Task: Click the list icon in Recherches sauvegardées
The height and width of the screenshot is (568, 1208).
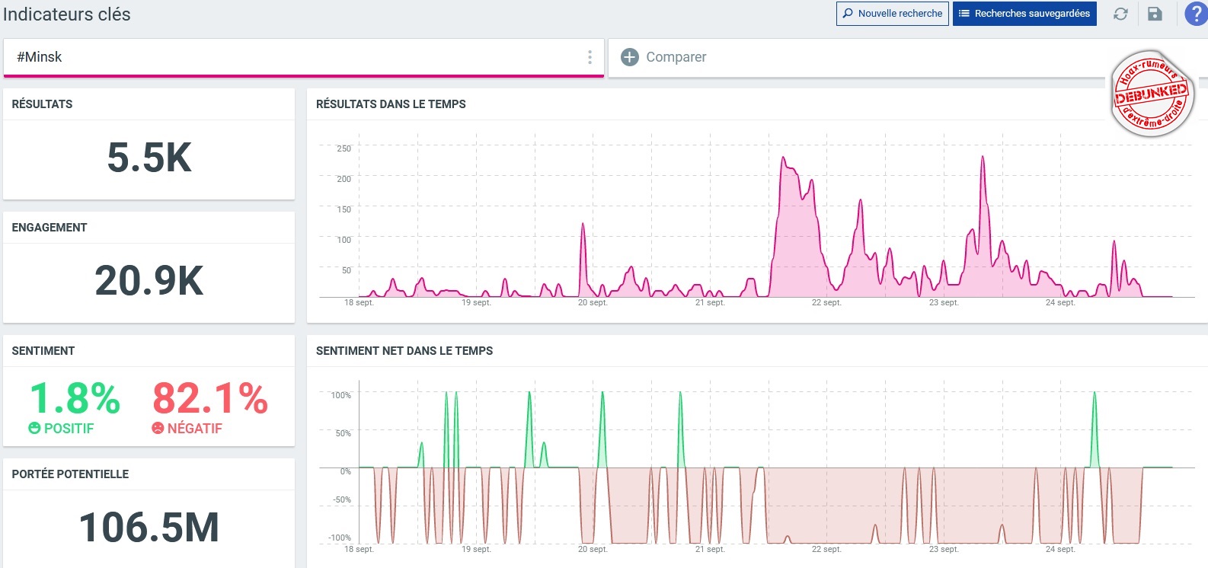Action: pyautogui.click(x=964, y=14)
